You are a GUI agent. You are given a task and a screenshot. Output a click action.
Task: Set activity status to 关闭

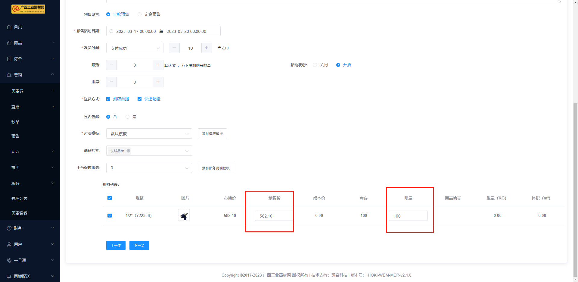tap(315, 65)
